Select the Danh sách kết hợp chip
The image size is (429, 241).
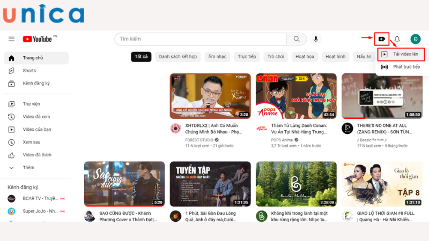[178, 57]
